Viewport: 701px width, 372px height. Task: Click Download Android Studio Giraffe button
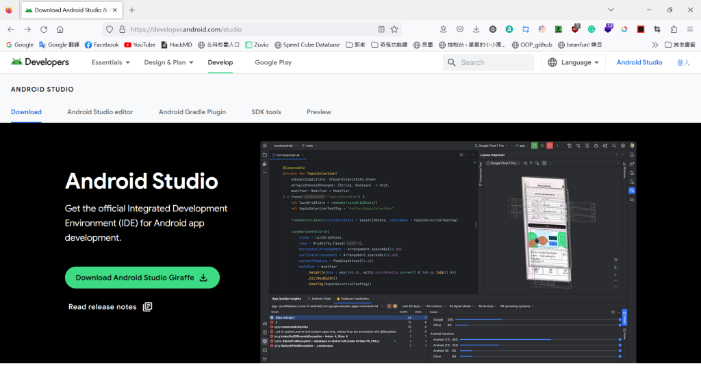[142, 278]
